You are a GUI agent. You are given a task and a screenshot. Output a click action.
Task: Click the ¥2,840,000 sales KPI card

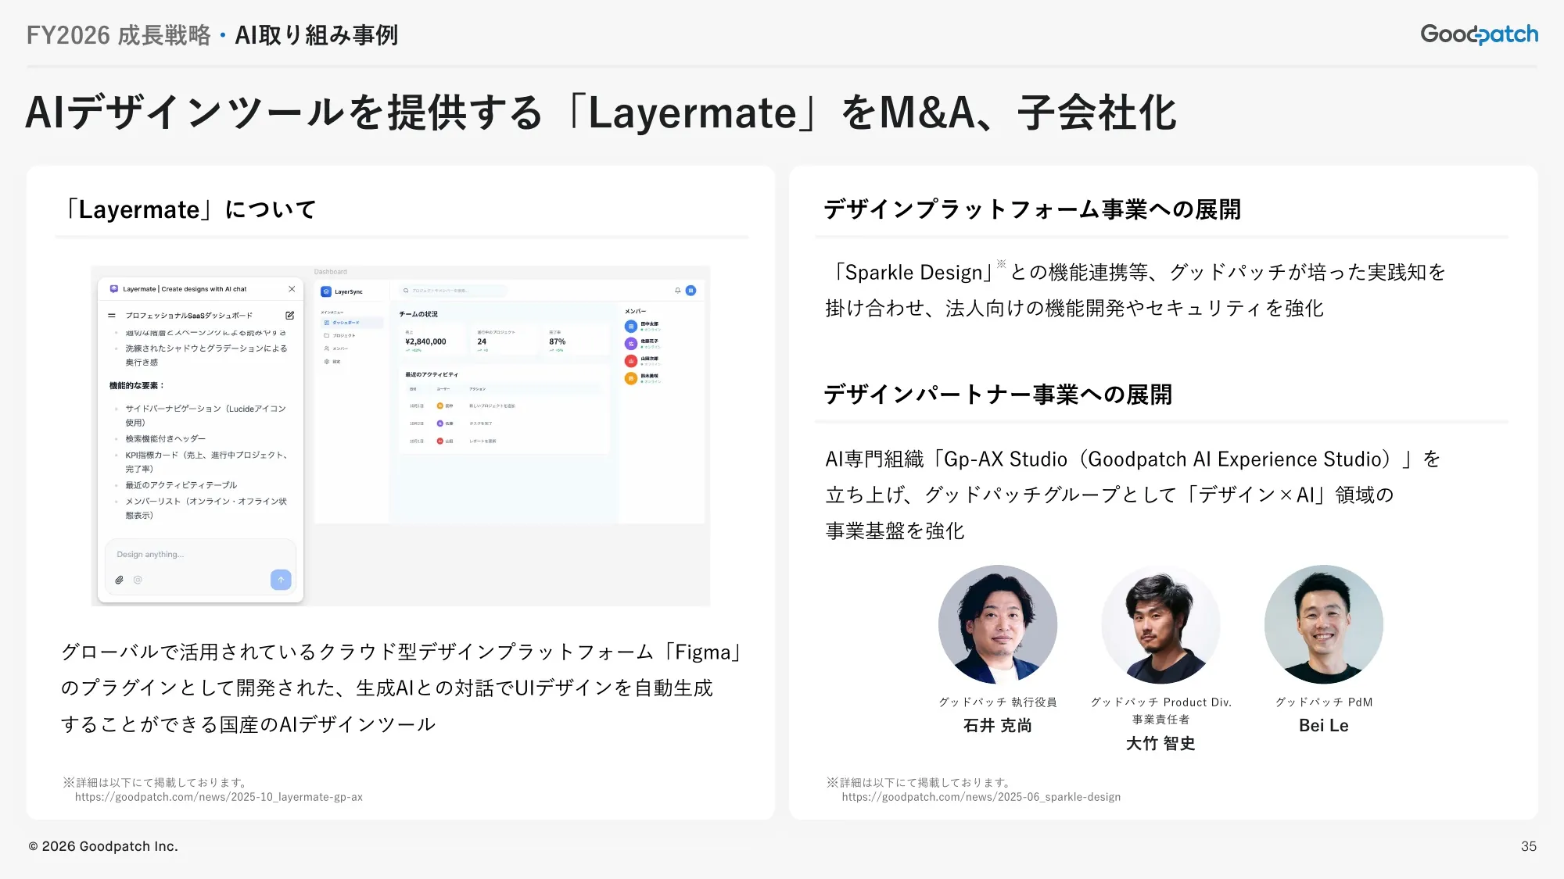432,341
